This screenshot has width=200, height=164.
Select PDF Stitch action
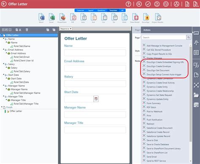[151, 108]
